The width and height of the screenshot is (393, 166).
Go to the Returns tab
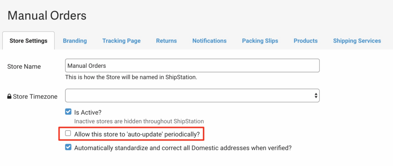(166, 41)
